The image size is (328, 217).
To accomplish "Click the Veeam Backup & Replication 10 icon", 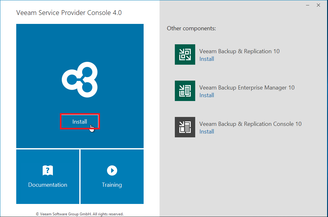I will (x=185, y=54).
